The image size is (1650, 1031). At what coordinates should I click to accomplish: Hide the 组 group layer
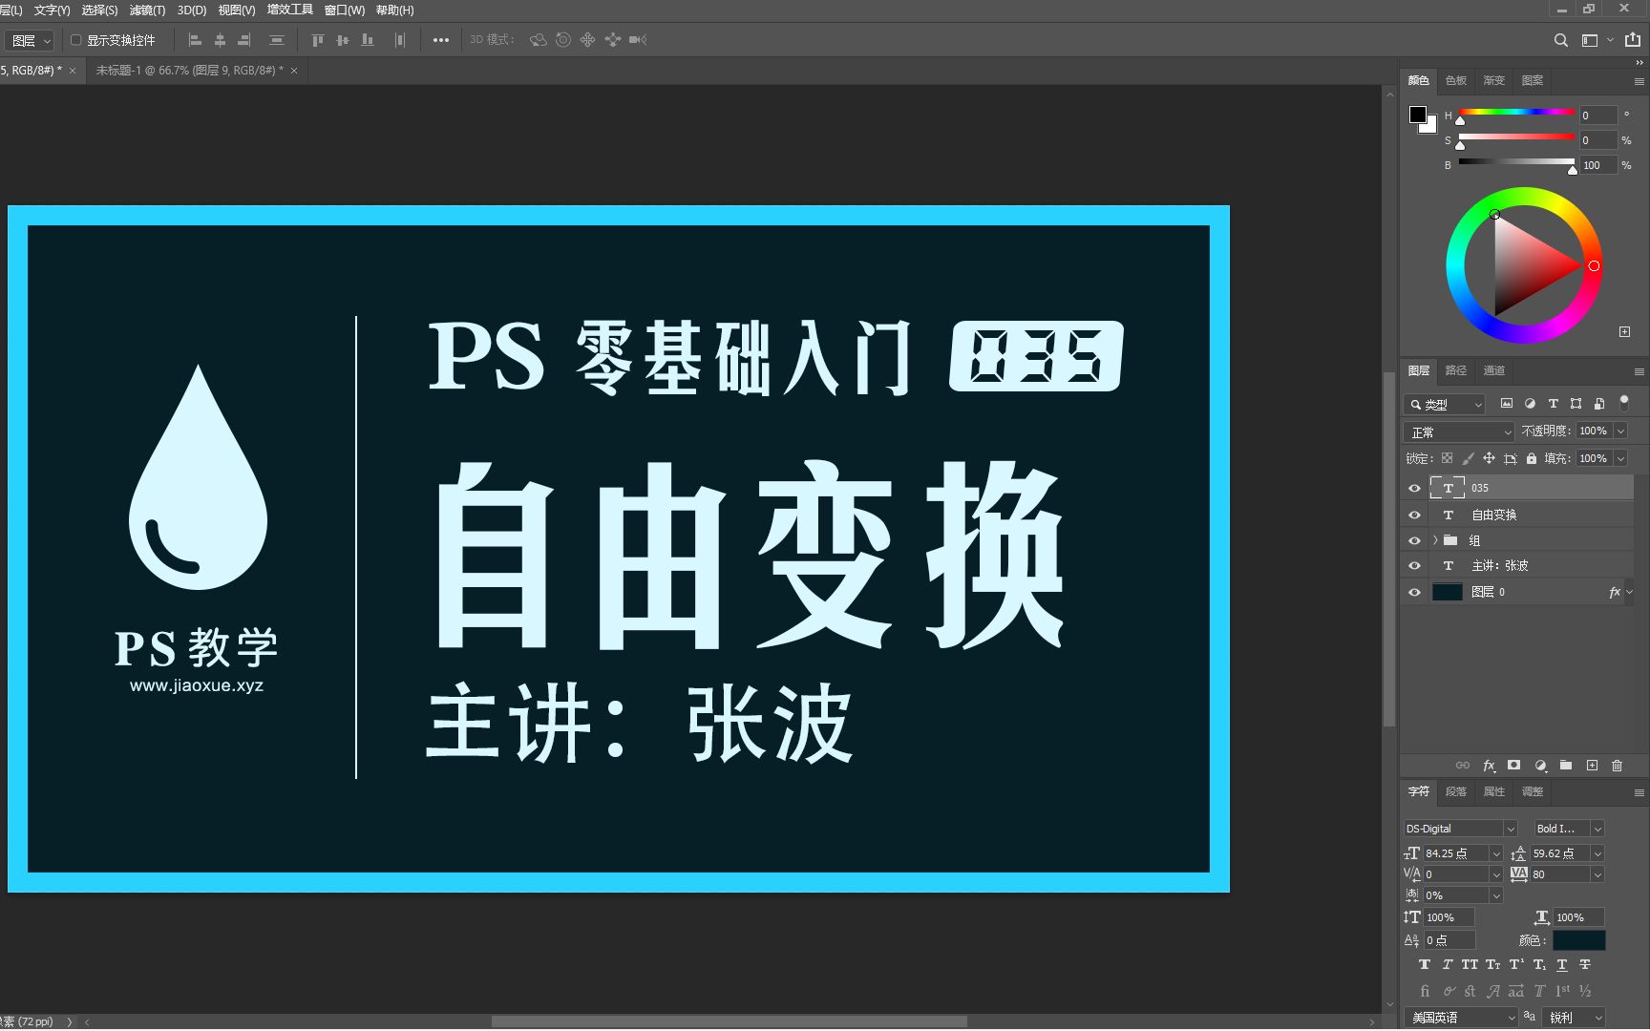[x=1414, y=540]
